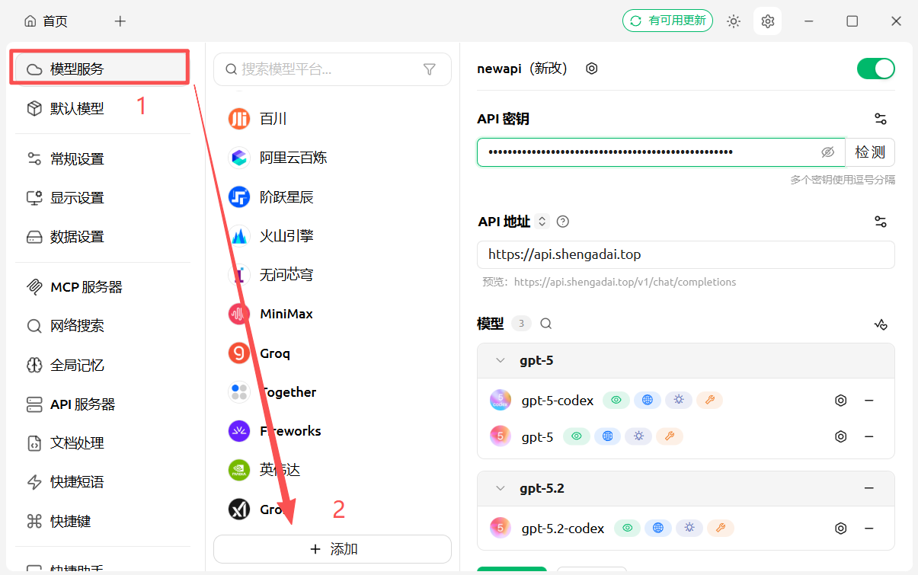Image resolution: width=918 pixels, height=575 pixels.
Task: Run model health check icon
Action: [x=880, y=324]
